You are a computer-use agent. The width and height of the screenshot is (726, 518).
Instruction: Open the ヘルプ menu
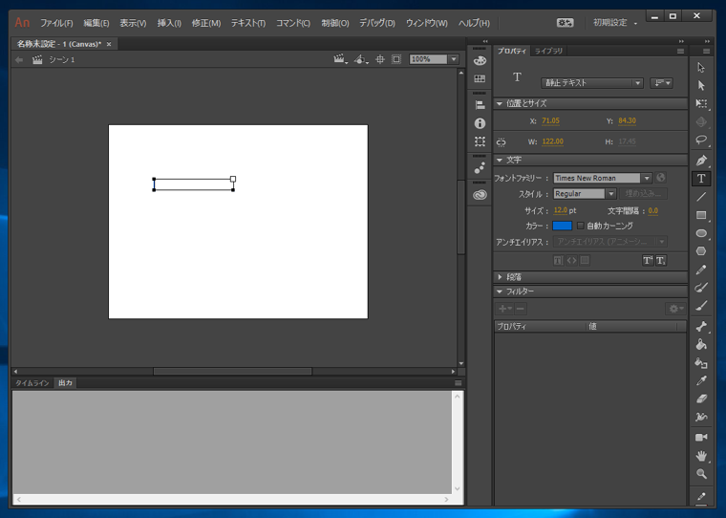point(474,23)
